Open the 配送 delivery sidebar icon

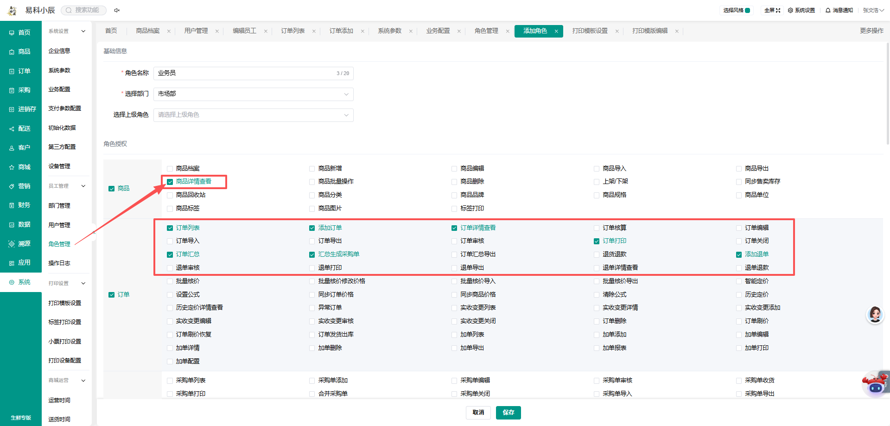tap(12, 129)
